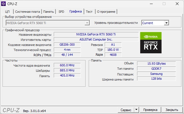Click the ROPs / TMUs label
184x114 pixels.
click(x=42, y=55)
